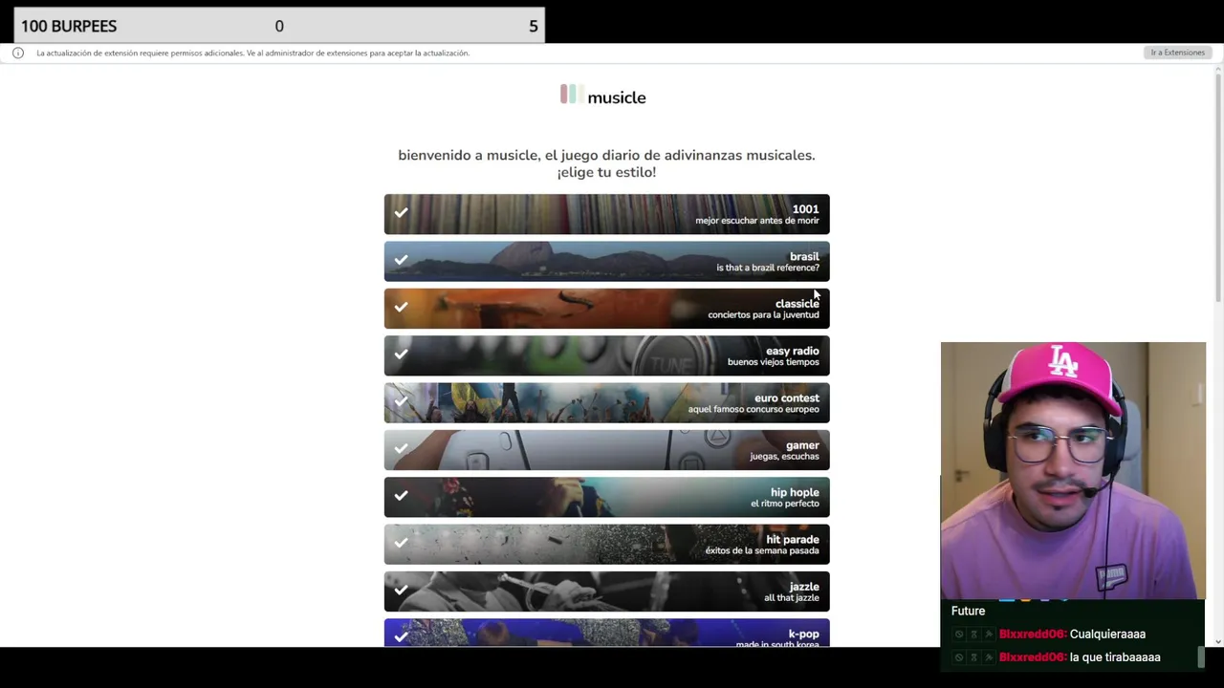The width and height of the screenshot is (1224, 688).
Task: Click 'aquel famoso concurso europeo' subtitle
Action: pos(754,409)
